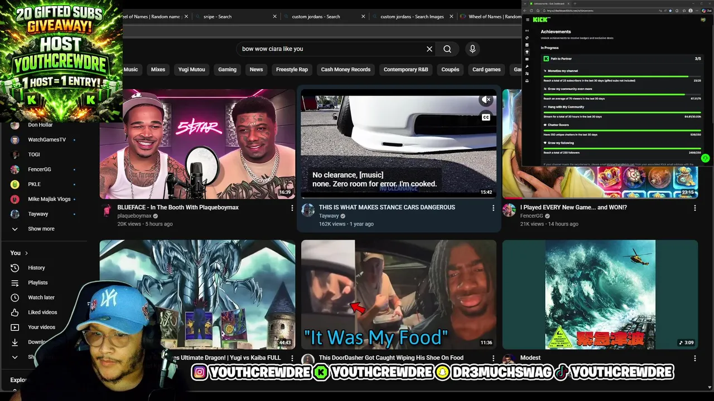Open the Kick dashboard hamburger menu
Screen dimensions: 714x401
[528, 19]
